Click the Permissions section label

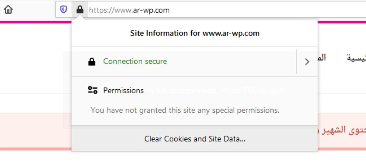pos(123,91)
